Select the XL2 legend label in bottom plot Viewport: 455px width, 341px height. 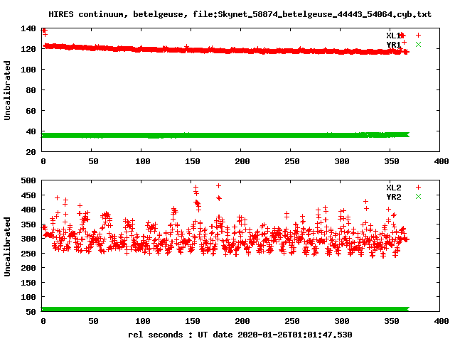pyautogui.click(x=393, y=187)
